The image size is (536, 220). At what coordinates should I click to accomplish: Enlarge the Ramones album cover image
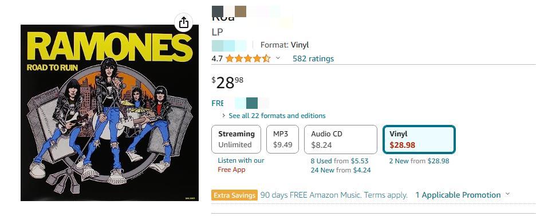[x=109, y=113]
